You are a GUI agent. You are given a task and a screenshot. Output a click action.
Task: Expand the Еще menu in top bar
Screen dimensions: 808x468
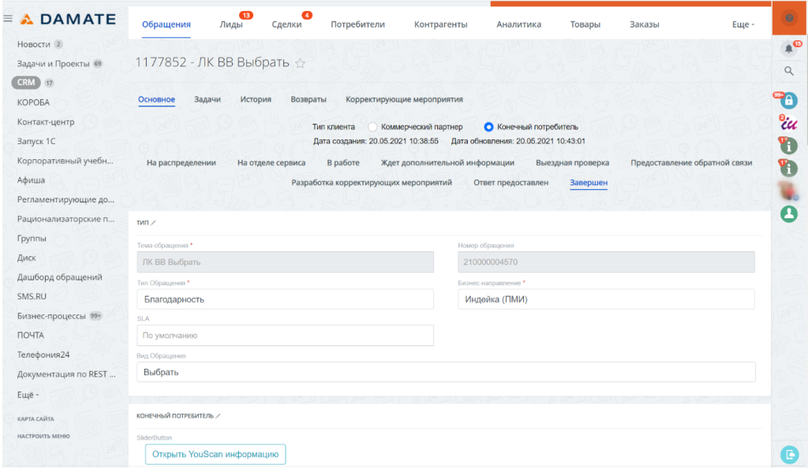pyautogui.click(x=743, y=24)
